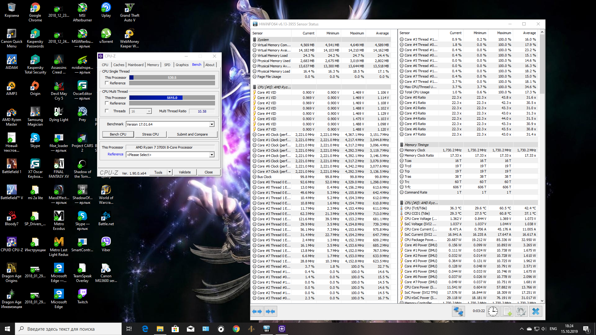Viewport: 596px width, 335px height.
Task: Click the Windows taskbar search box
Action: 68,329
